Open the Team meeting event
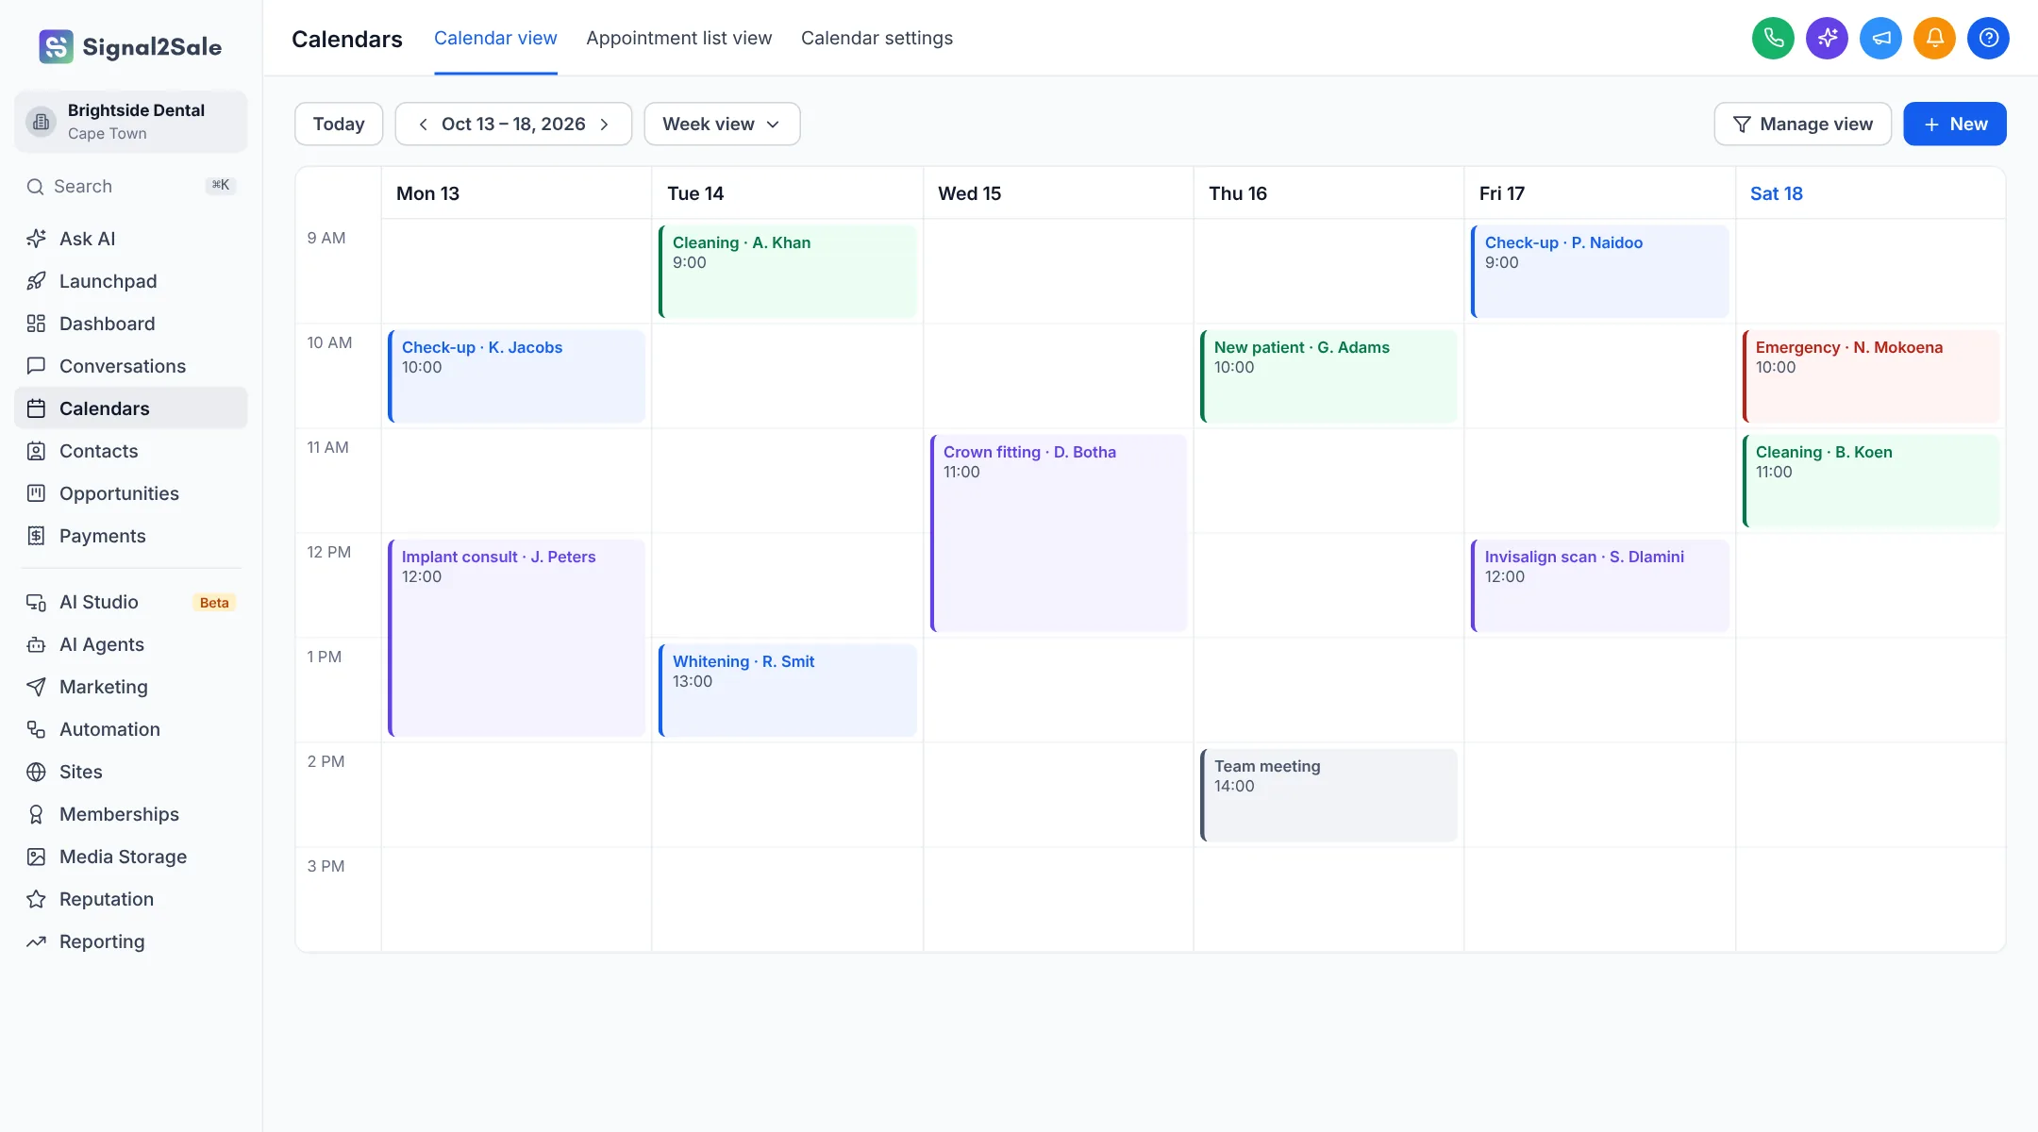Viewport: 2038px width, 1132px height. click(x=1328, y=795)
